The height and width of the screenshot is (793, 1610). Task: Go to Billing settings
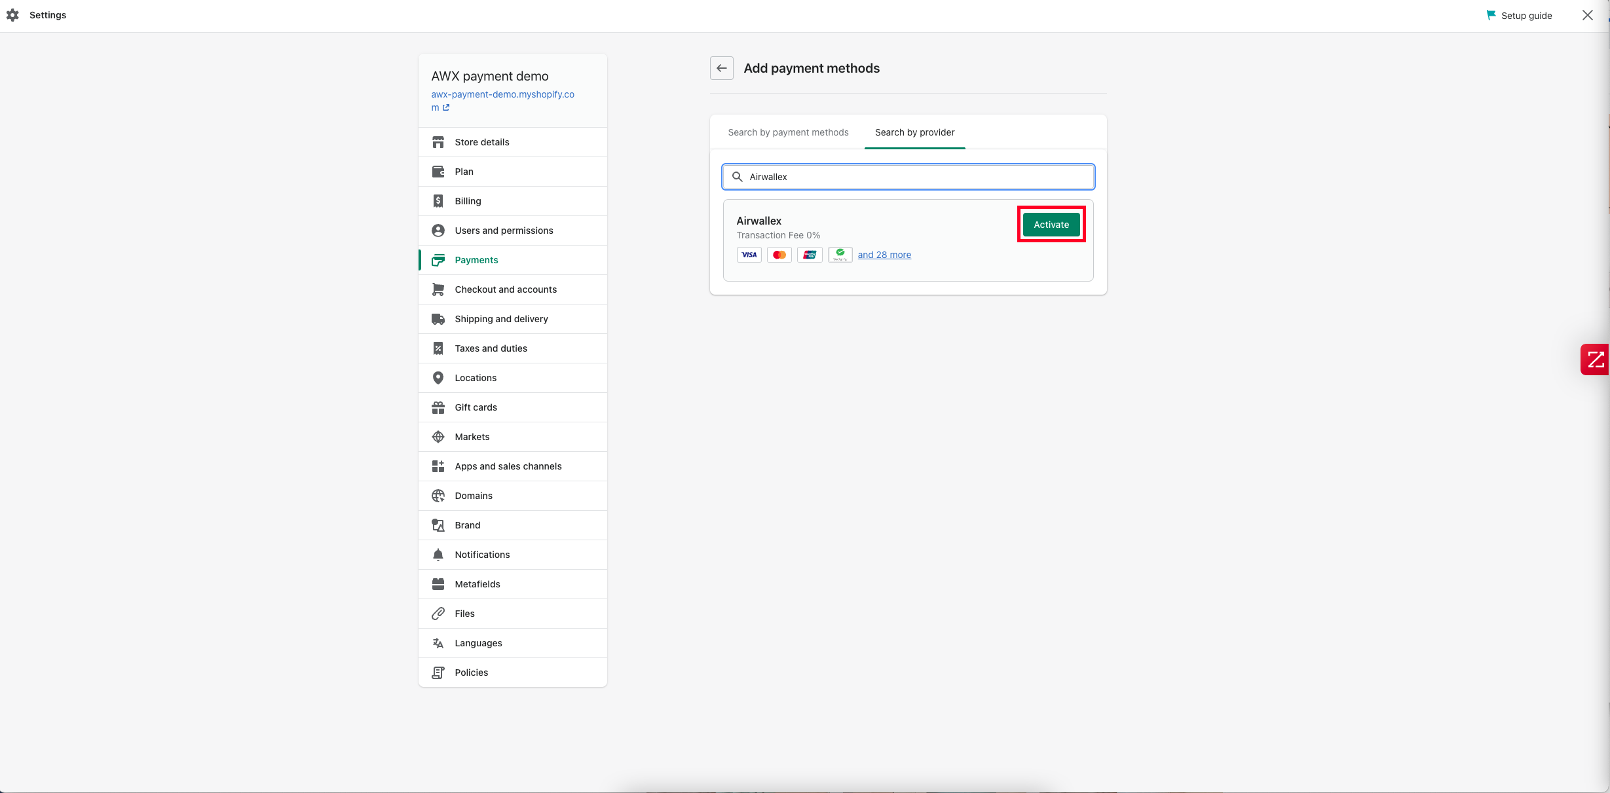[513, 201]
